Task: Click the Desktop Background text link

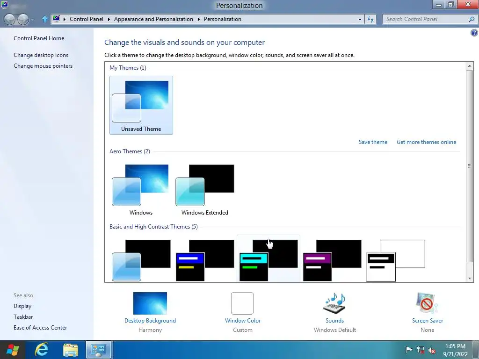Action: [x=150, y=321]
